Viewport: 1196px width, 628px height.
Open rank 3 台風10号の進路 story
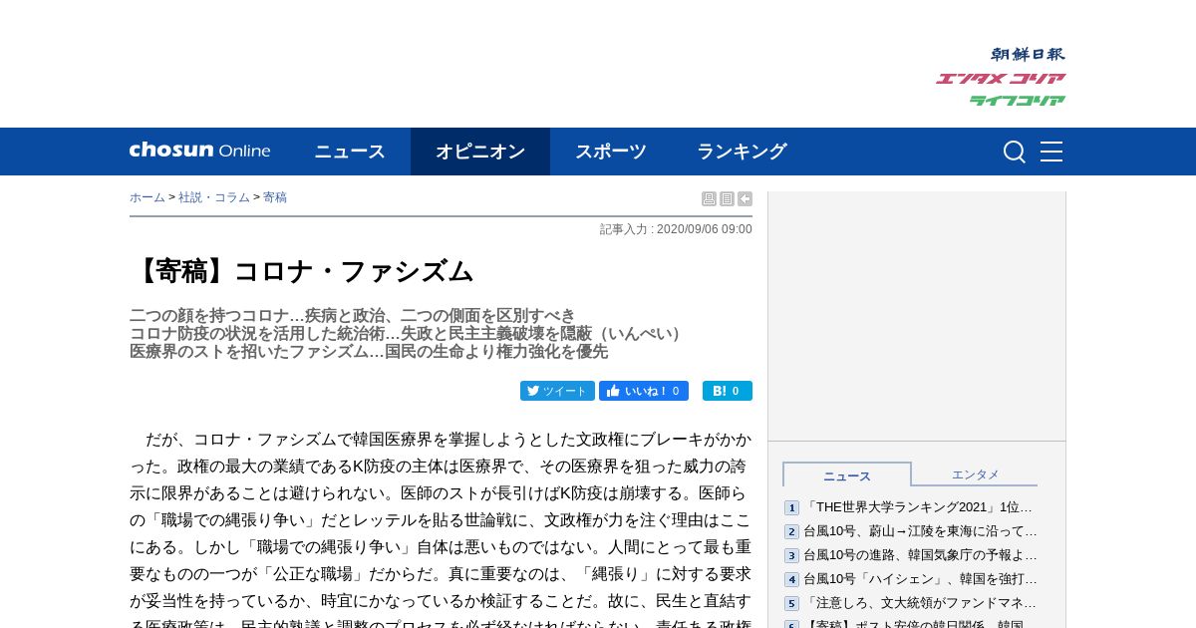921,555
